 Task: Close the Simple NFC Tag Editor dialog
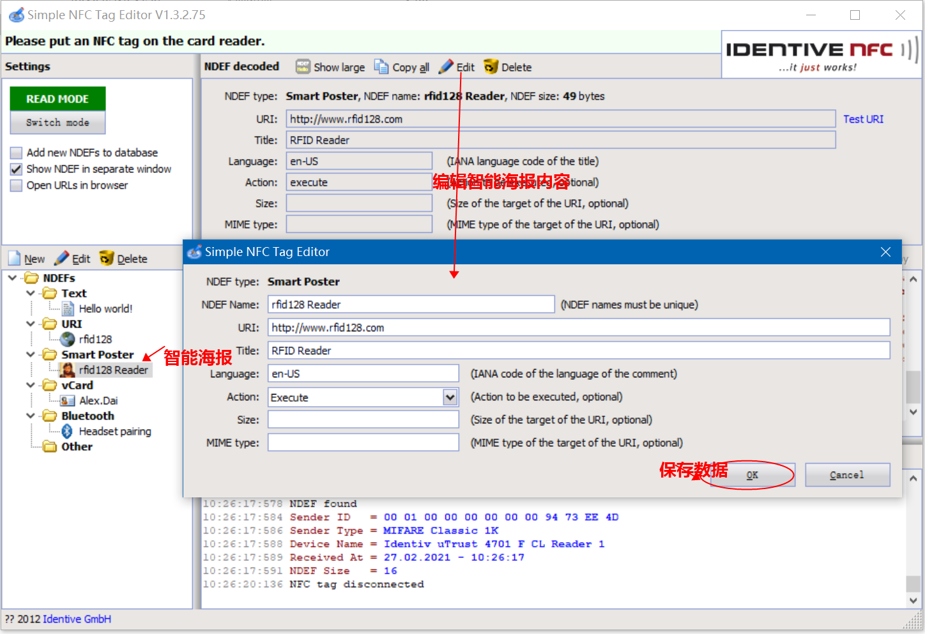tap(885, 252)
